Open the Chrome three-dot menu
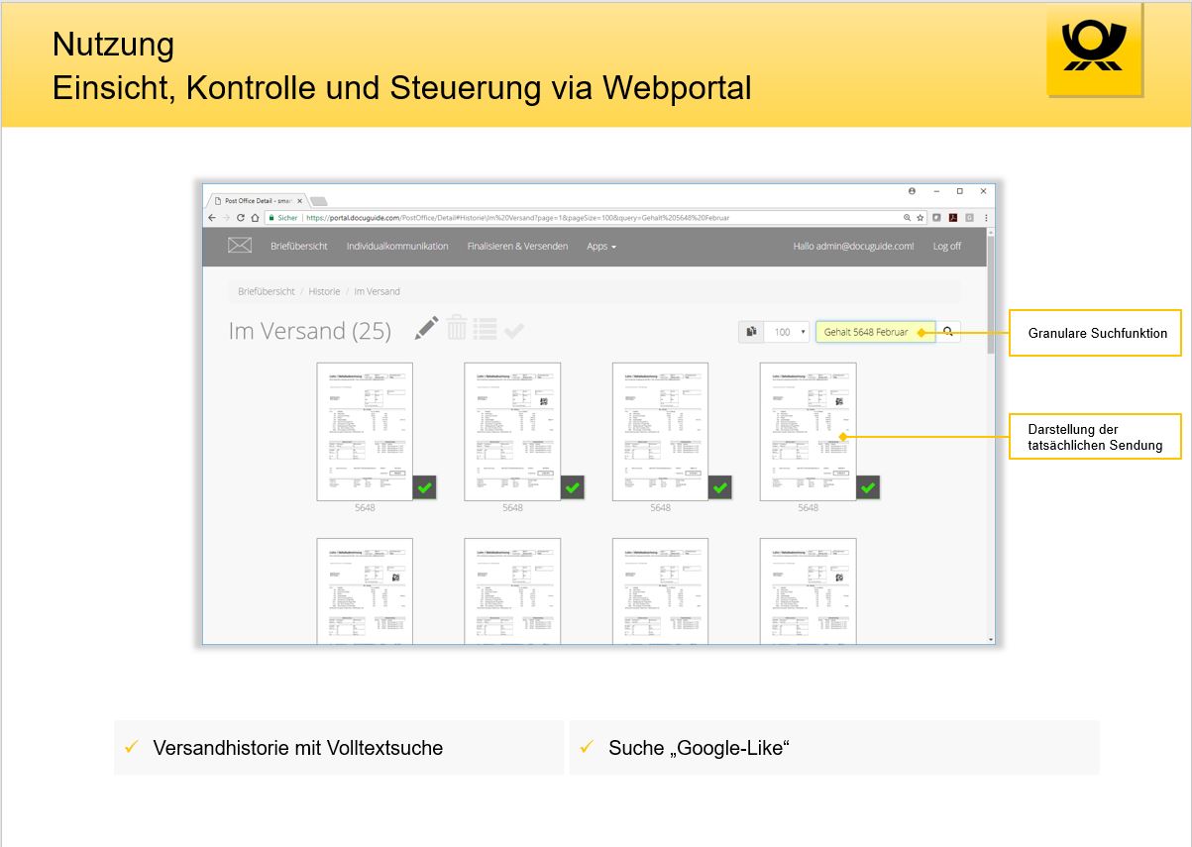The width and height of the screenshot is (1192, 847). pyautogui.click(x=985, y=218)
